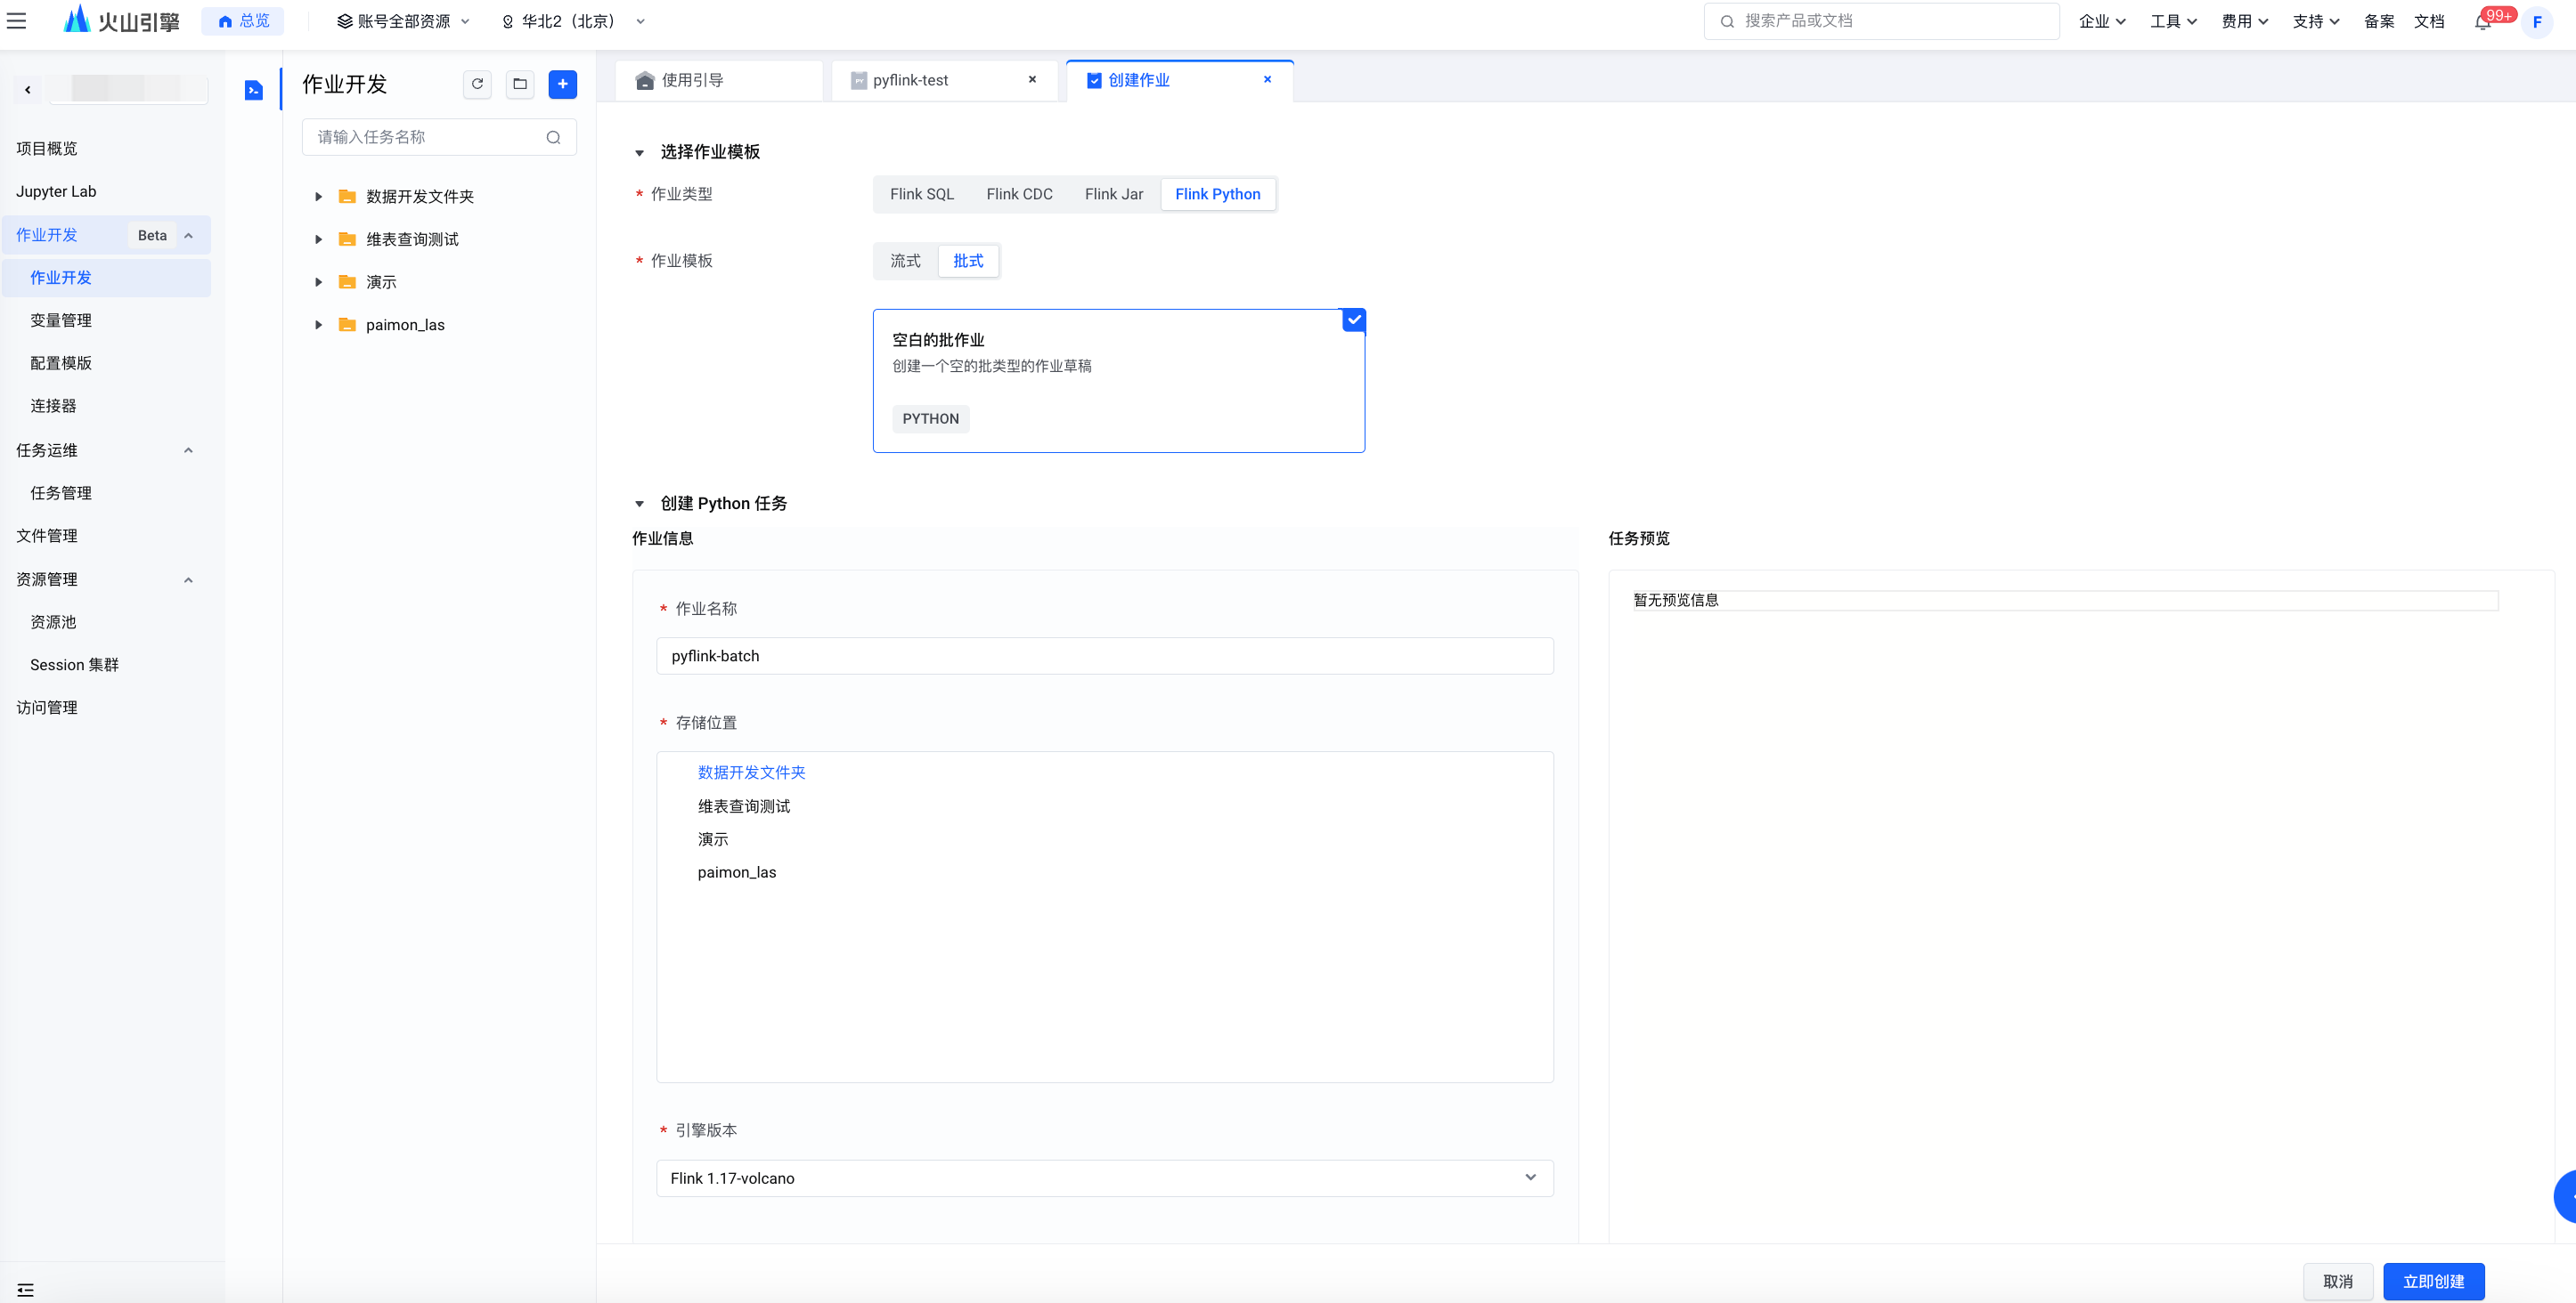Open the 企业 menu
Viewport: 2576px width, 1303px height.
(x=2102, y=21)
